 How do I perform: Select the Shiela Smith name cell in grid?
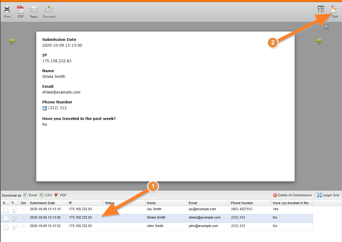coord(156,217)
